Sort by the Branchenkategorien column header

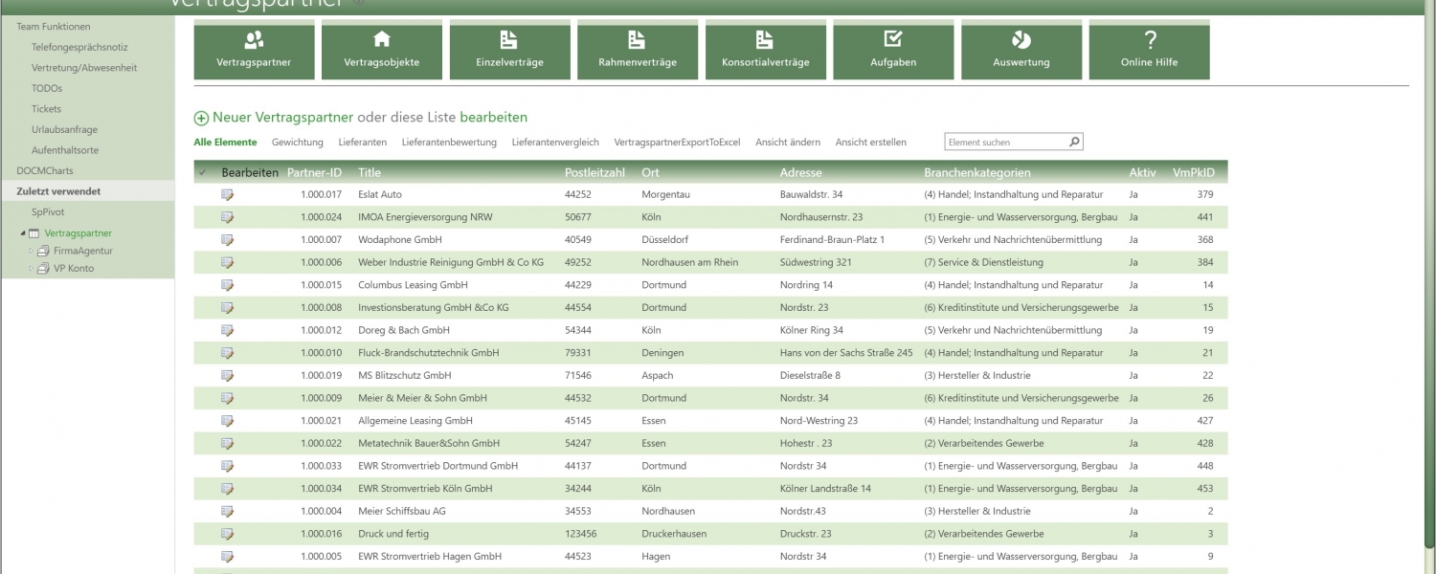point(977,173)
